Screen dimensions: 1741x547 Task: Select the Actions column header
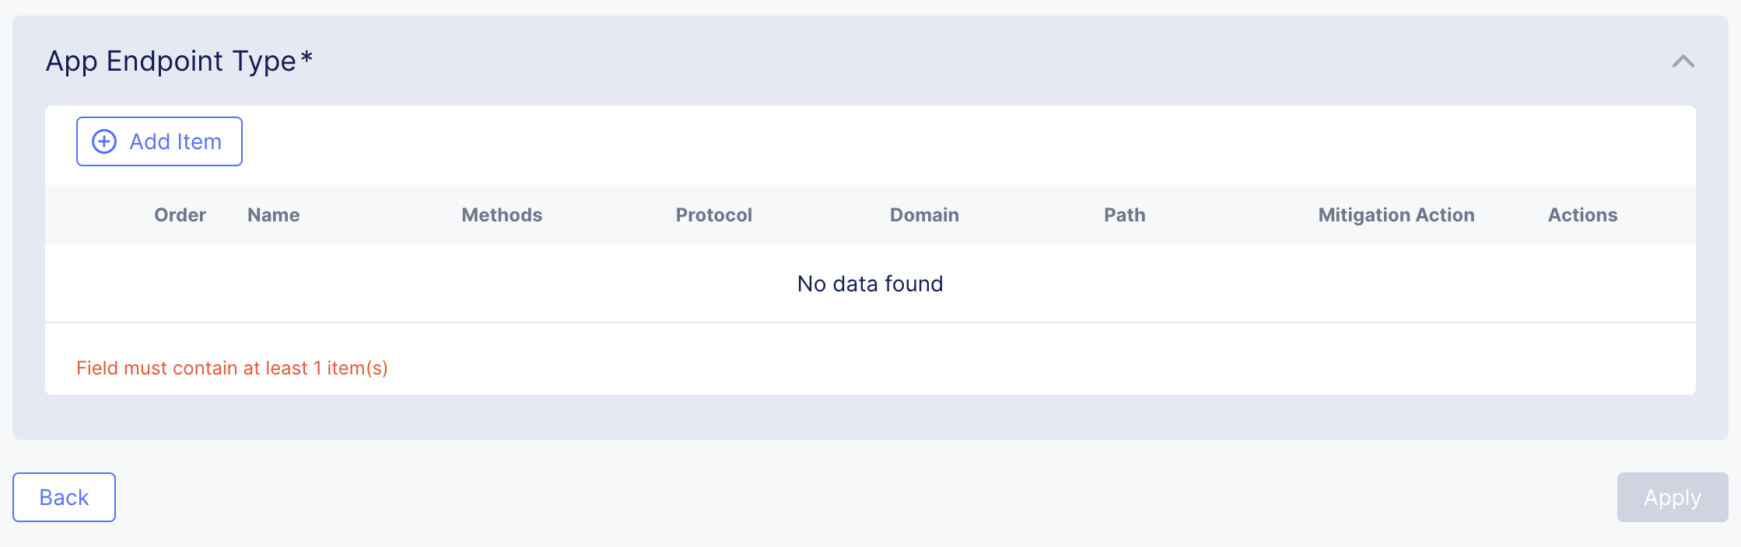pyautogui.click(x=1582, y=215)
